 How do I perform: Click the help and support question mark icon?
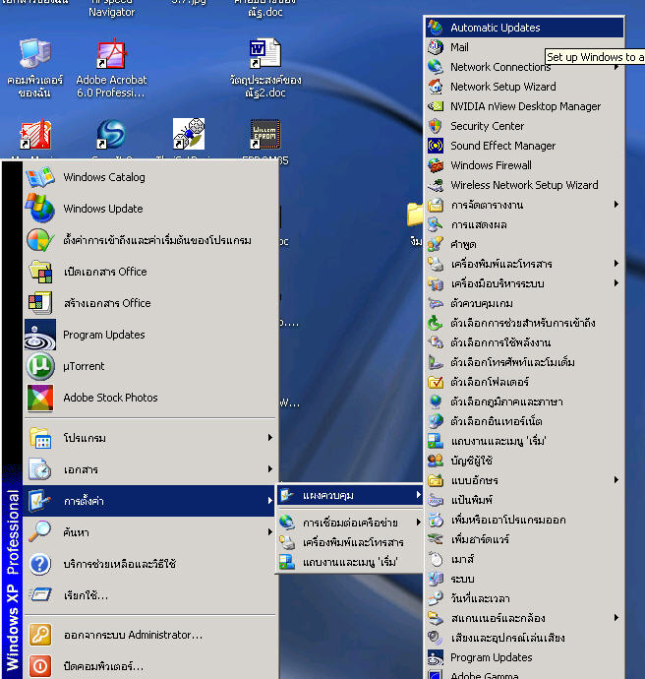tap(39, 564)
